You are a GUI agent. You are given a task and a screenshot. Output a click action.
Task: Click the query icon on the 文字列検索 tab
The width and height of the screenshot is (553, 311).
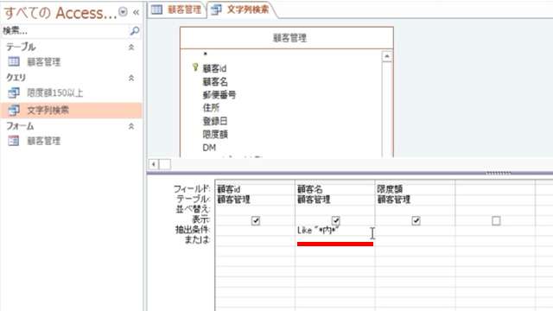[216, 10]
